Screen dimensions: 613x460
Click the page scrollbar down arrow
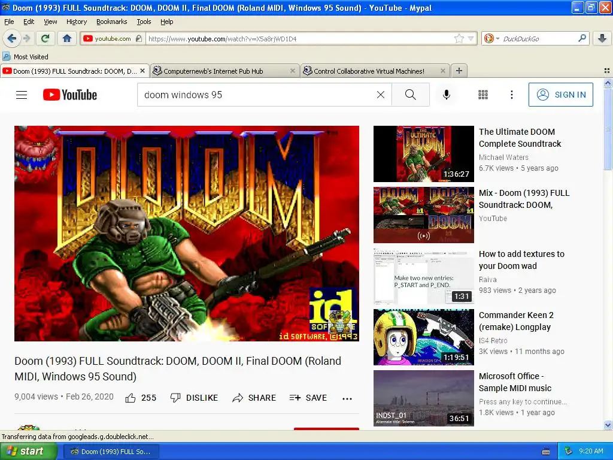click(608, 425)
